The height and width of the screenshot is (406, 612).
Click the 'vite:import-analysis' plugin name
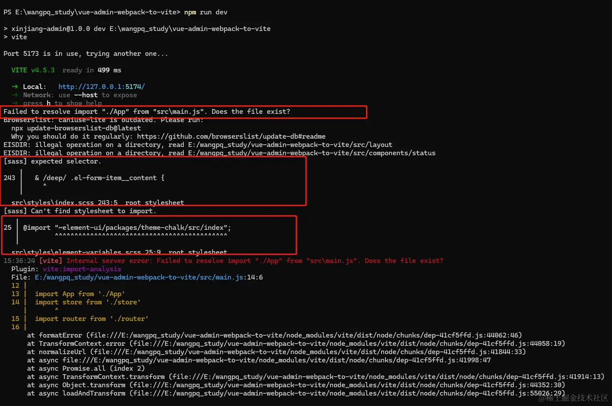(82, 269)
